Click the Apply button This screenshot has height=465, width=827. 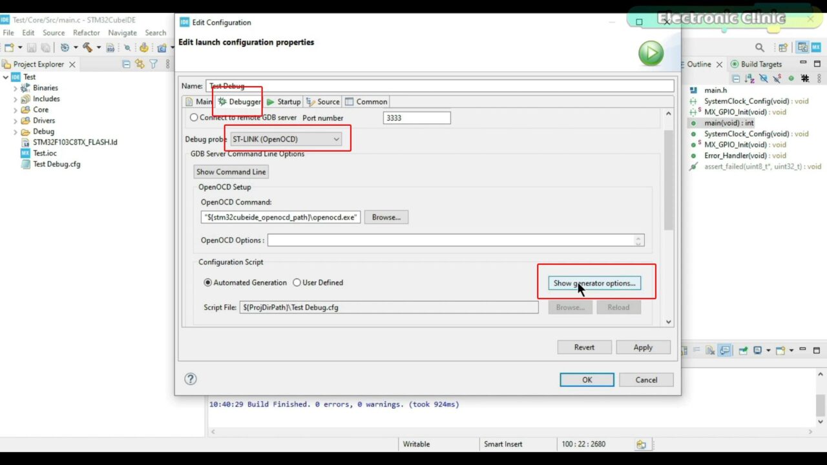(643, 347)
